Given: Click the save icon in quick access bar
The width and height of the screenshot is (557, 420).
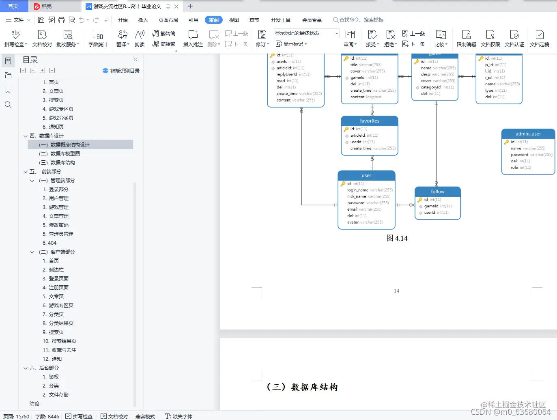Looking at the screenshot, I should 41,20.
